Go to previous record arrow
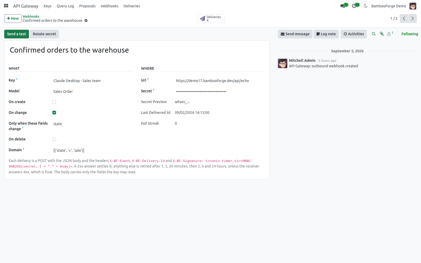Image resolution: width=421 pixels, height=263 pixels. 404,18
